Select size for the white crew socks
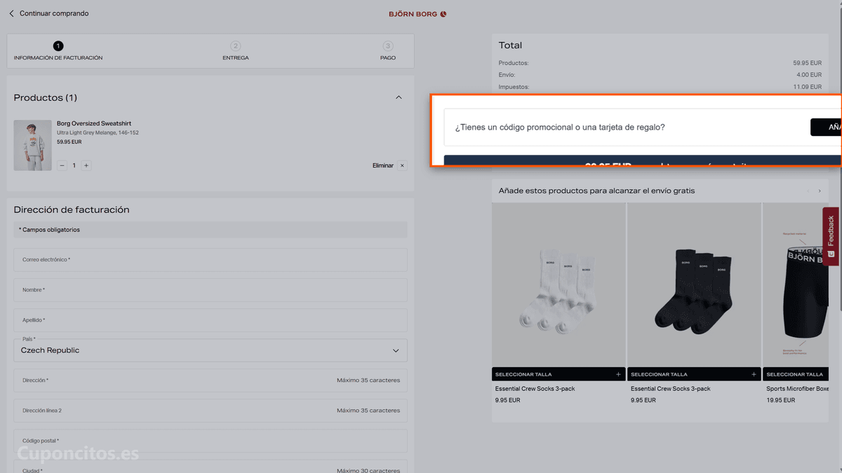The width and height of the screenshot is (842, 473). pos(559,374)
